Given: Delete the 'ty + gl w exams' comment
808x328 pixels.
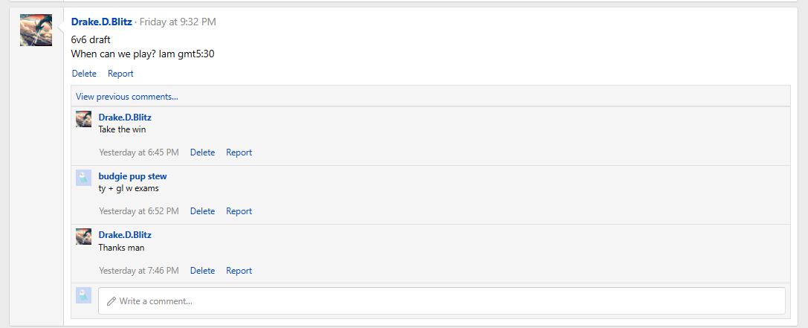Looking at the screenshot, I should (x=202, y=211).
